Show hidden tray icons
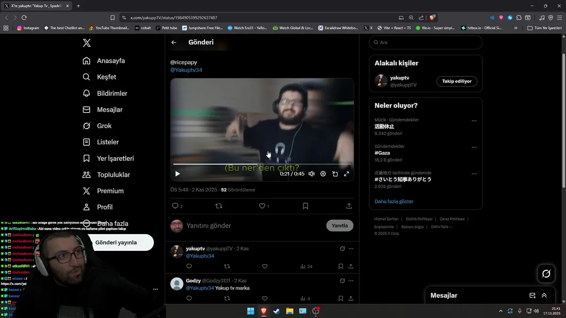 501,311
